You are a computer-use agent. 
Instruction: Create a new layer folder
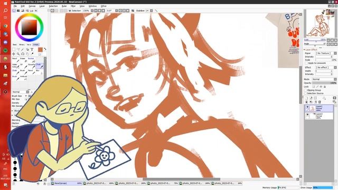click(x=315, y=98)
